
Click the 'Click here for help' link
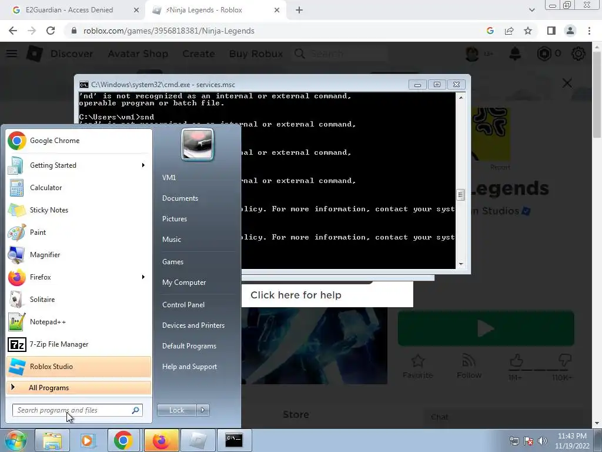(x=296, y=295)
